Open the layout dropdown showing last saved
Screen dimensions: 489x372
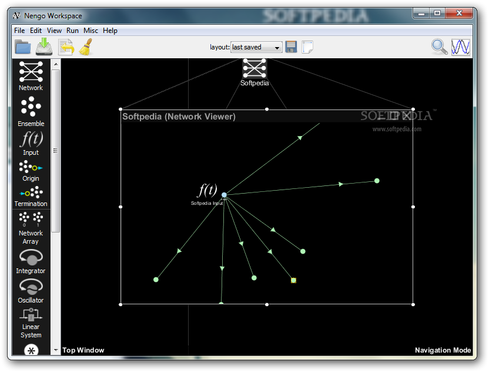pos(256,47)
